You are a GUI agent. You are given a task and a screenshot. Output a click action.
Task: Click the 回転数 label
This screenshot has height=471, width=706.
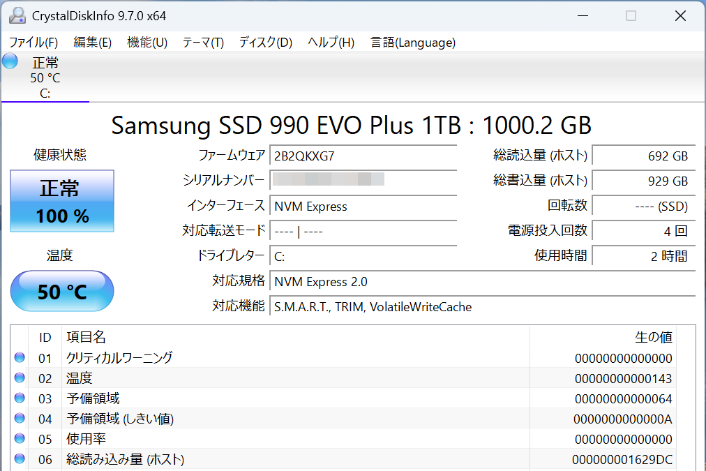point(567,205)
